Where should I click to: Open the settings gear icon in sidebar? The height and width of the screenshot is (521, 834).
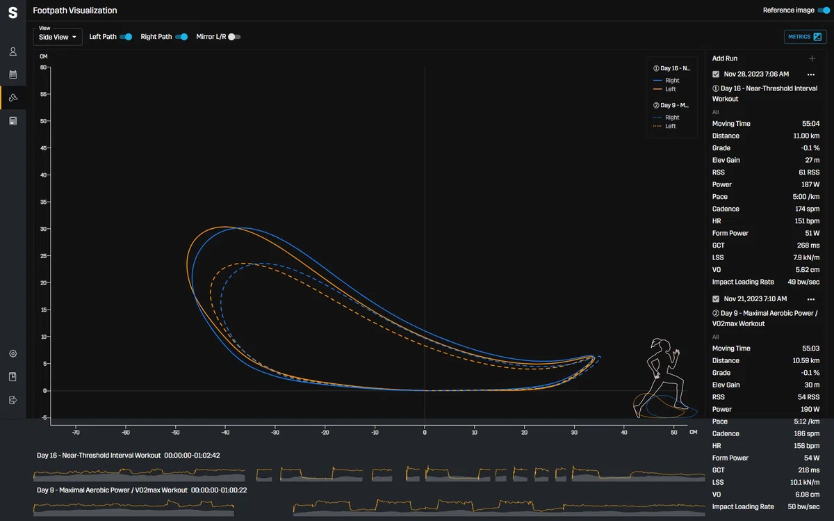(x=13, y=353)
